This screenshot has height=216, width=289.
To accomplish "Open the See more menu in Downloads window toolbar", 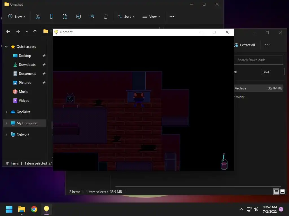I will (x=267, y=45).
